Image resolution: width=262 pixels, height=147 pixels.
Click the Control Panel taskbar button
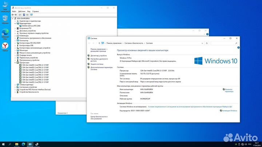30,144
